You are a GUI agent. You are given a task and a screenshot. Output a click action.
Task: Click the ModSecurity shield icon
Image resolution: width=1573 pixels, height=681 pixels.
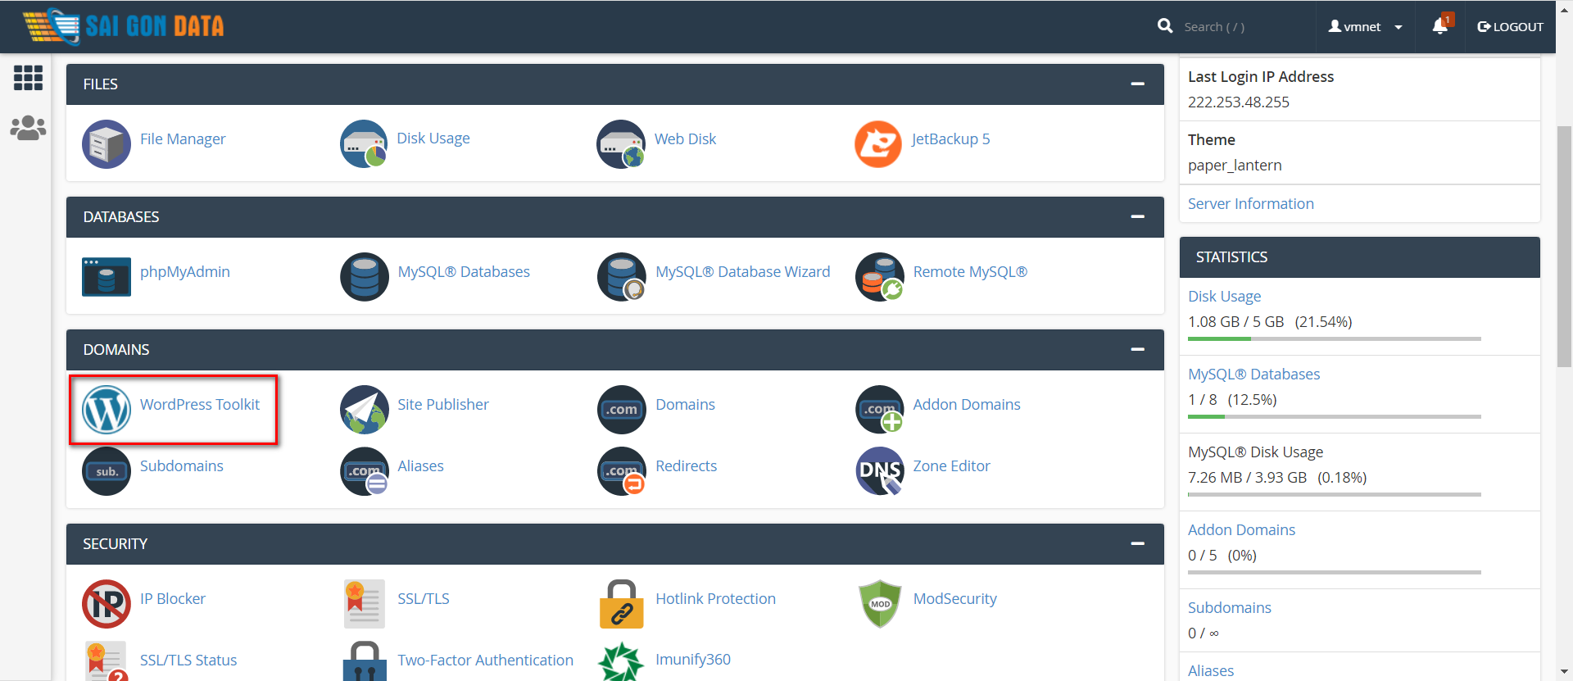pos(879,603)
